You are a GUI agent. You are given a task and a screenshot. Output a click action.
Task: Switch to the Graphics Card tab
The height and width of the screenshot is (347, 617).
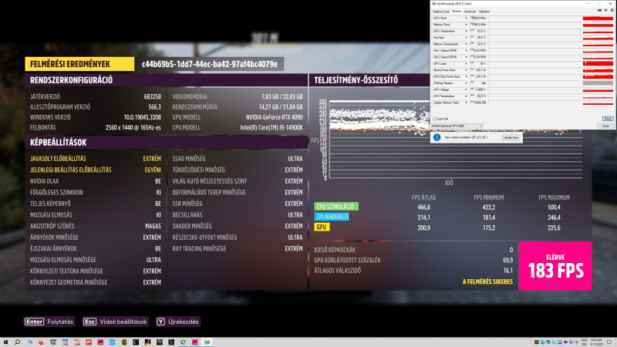click(440, 12)
